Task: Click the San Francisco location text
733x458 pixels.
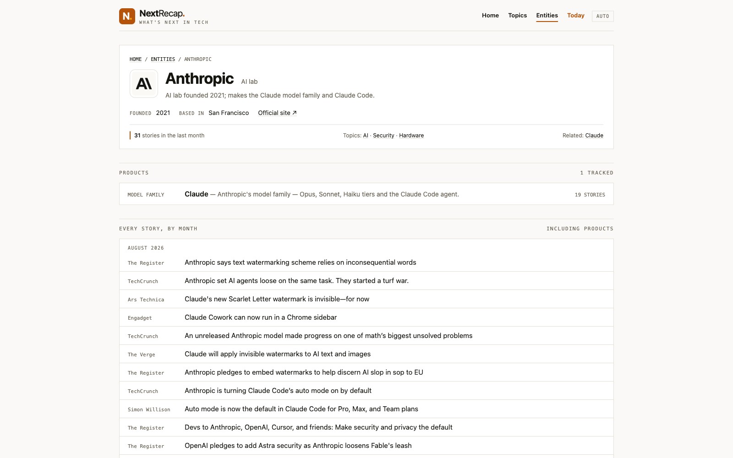Action: point(229,113)
